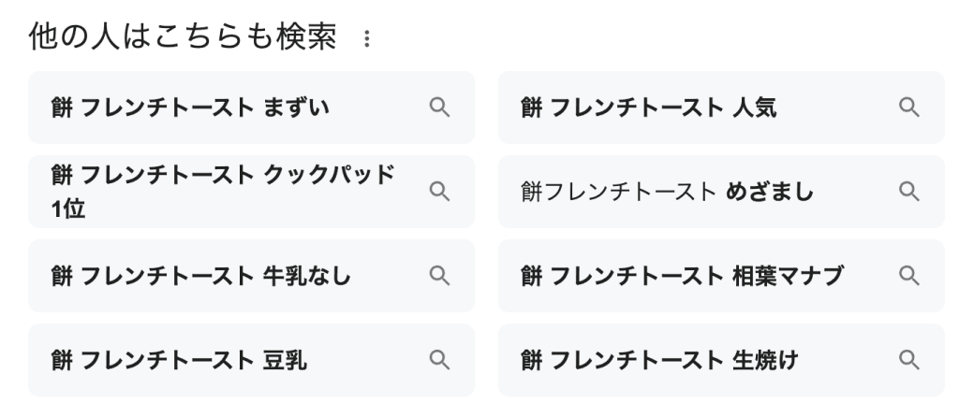Click magnifier next to めざまし suggestion
This screenshot has height=417, width=959.
tap(908, 192)
